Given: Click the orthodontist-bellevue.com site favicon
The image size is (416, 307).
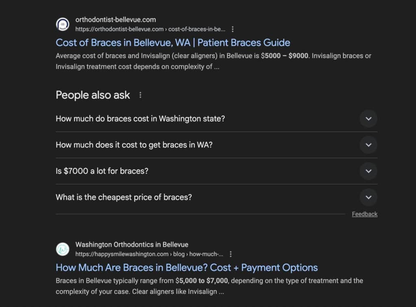Looking at the screenshot, I should 62,24.
